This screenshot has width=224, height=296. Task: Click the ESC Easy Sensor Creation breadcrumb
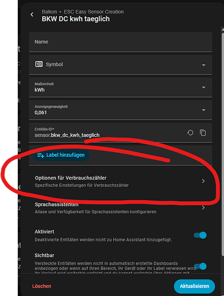[94, 12]
